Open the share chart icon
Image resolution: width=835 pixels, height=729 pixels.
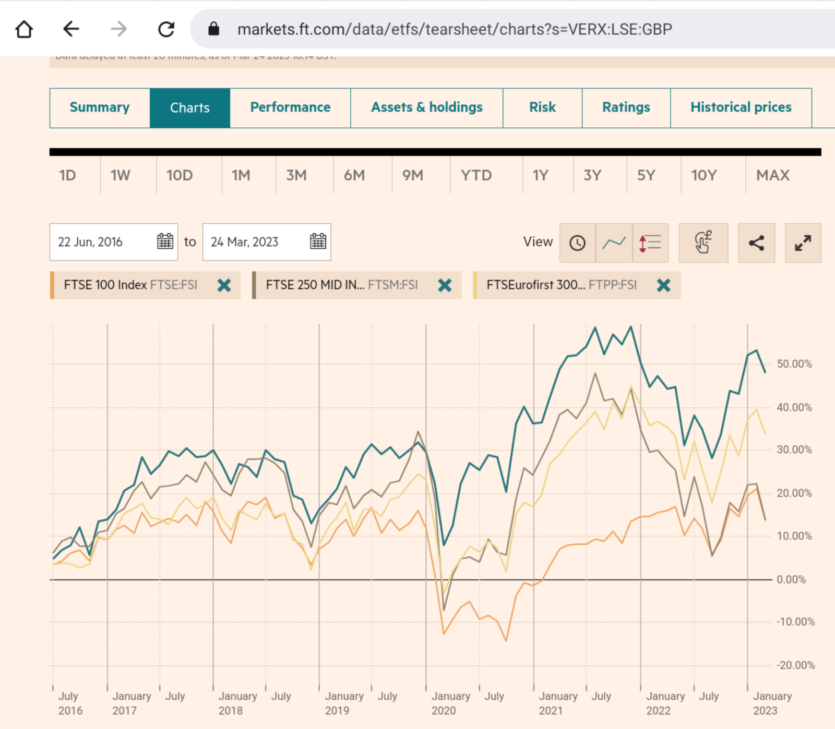point(756,242)
